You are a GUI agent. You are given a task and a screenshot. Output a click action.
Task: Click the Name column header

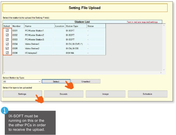[39, 26]
